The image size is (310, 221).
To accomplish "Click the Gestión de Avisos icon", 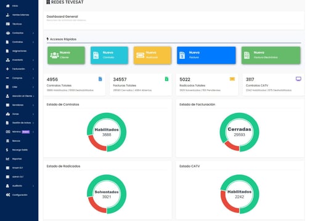I will click(7, 123).
